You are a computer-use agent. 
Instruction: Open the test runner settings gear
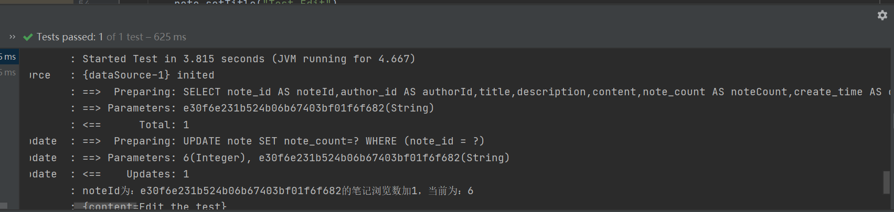tap(882, 15)
